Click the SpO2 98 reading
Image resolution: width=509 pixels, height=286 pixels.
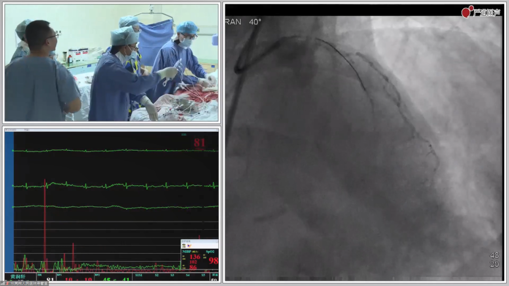[213, 261]
